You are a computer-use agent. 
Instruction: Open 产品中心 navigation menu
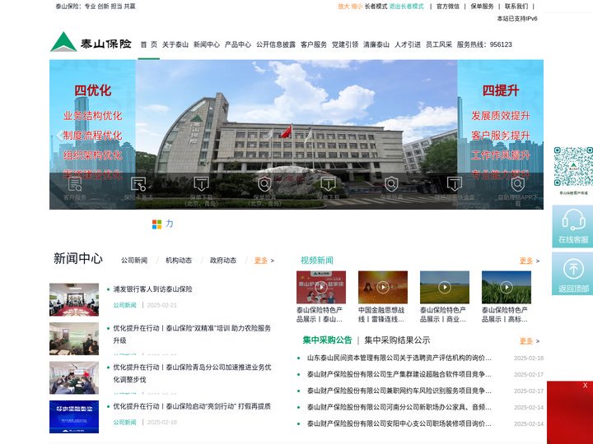coord(238,44)
